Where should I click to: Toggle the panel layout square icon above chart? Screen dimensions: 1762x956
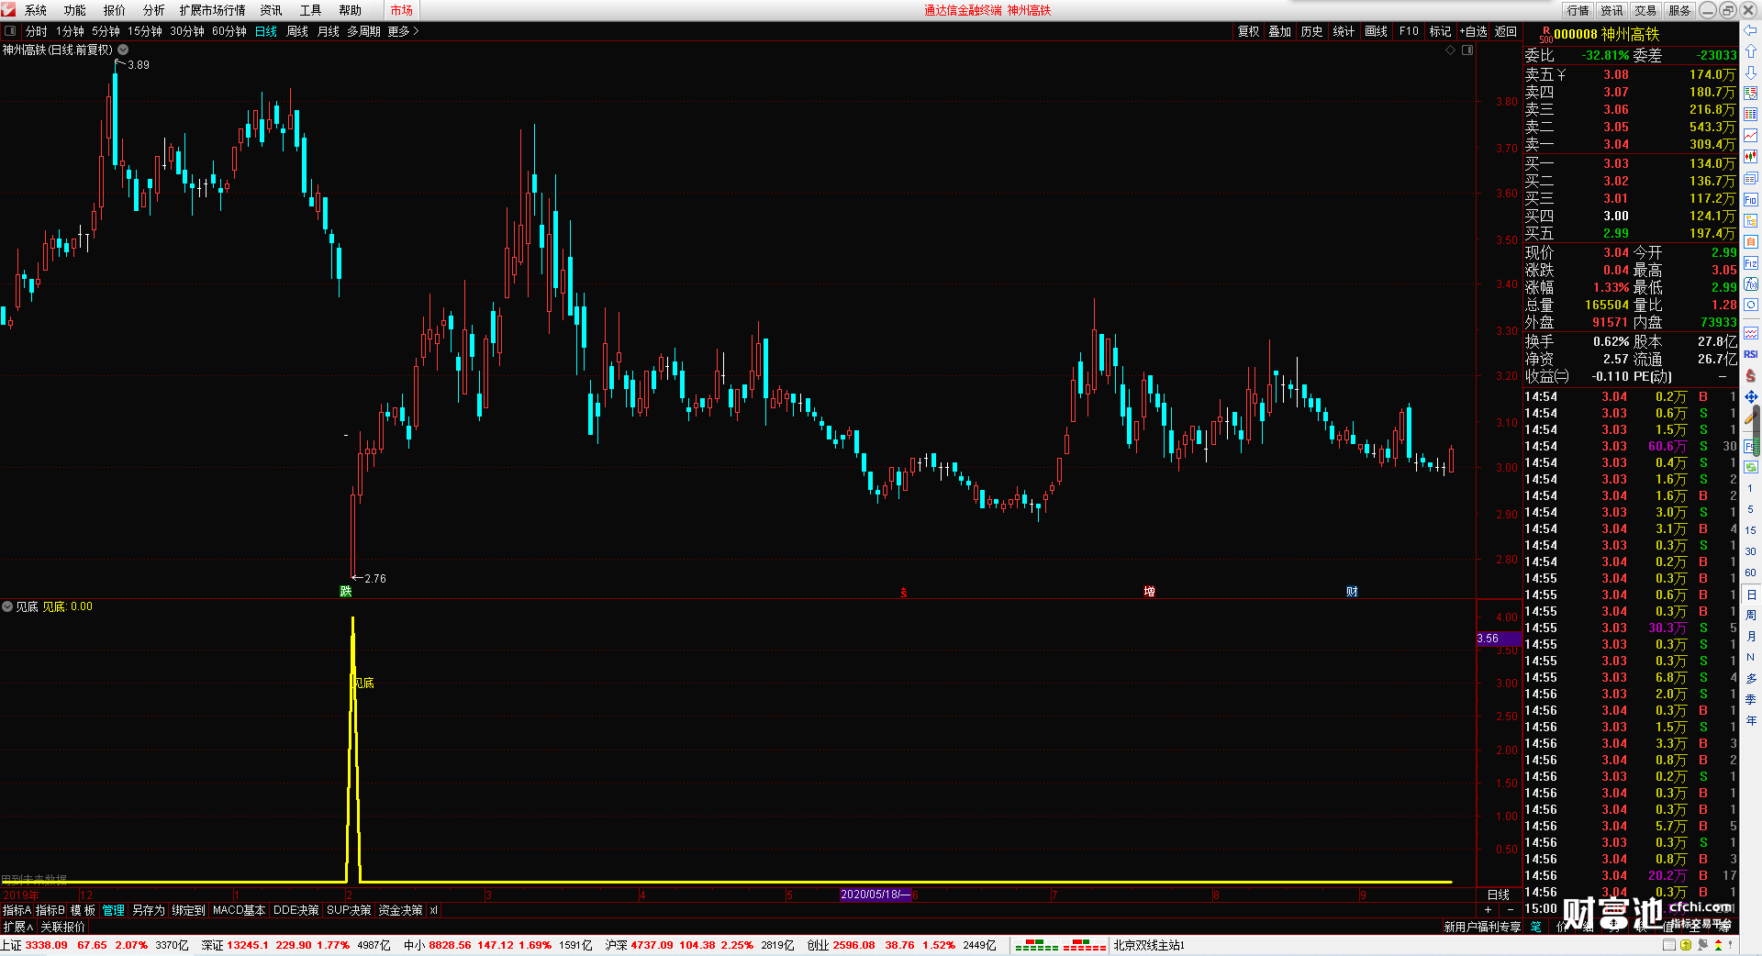[1467, 50]
